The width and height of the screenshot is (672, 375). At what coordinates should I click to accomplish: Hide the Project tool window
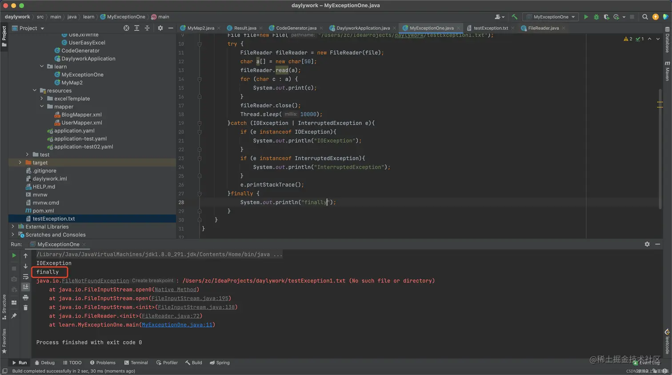click(171, 28)
